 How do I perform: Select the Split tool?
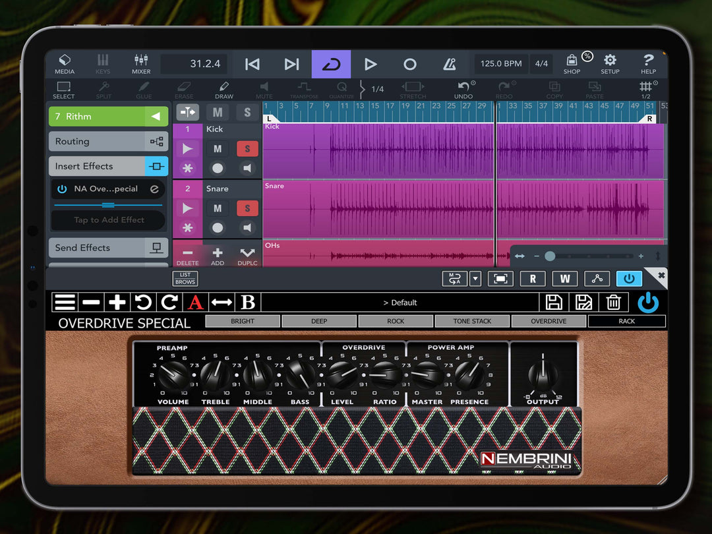pyautogui.click(x=104, y=90)
